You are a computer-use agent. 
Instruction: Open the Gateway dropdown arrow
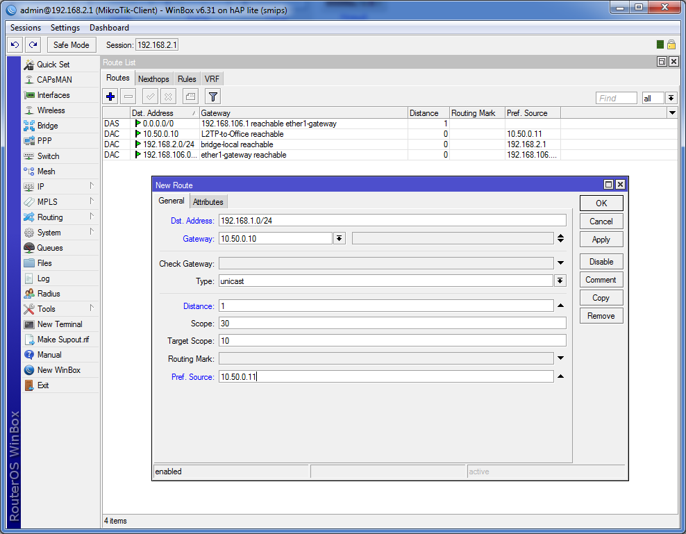coord(339,238)
